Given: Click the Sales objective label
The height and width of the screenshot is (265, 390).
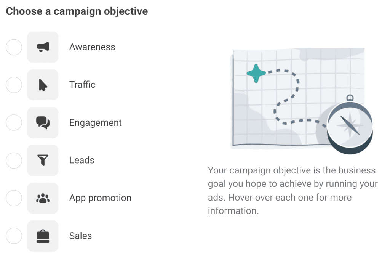Looking at the screenshot, I should click(x=80, y=236).
